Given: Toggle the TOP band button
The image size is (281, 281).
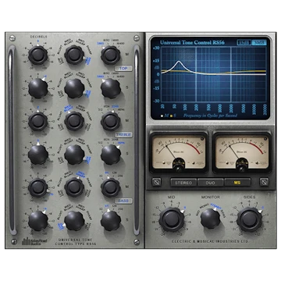Looking at the screenshot, I should pyautogui.click(x=123, y=69).
